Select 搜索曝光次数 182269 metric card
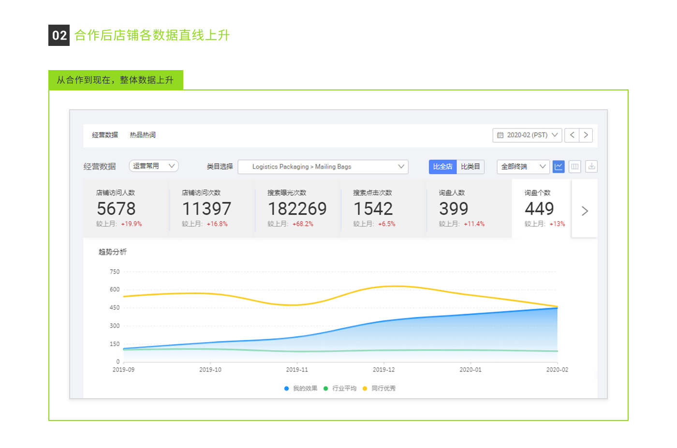 [x=298, y=208]
